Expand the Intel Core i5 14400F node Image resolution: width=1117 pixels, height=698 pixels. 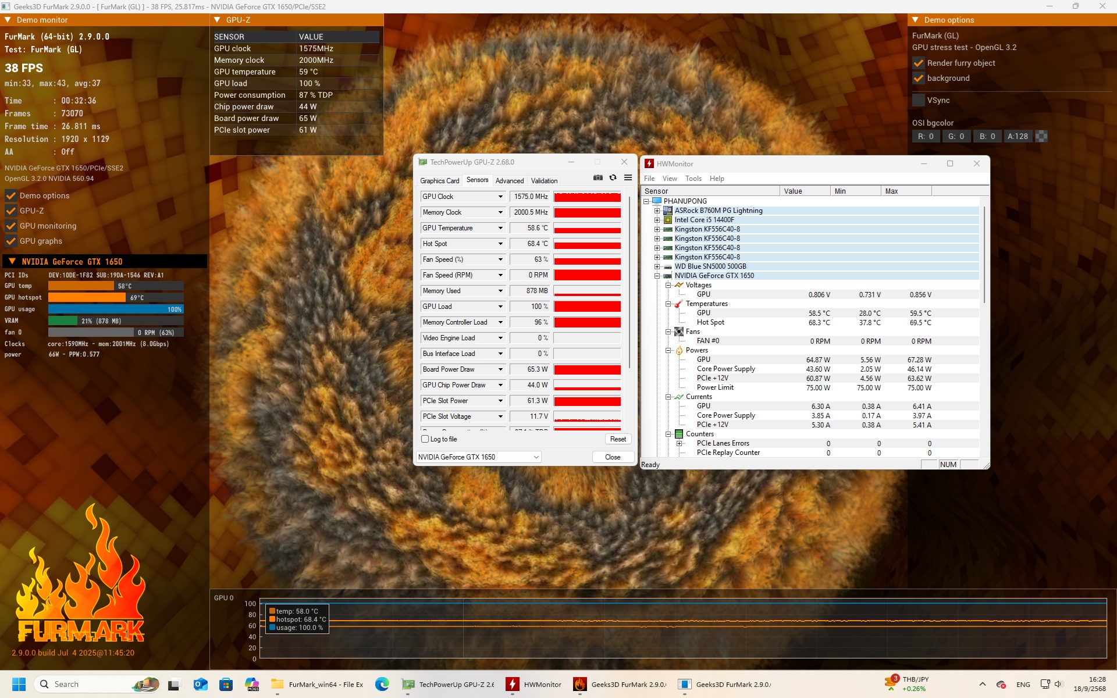tap(657, 220)
